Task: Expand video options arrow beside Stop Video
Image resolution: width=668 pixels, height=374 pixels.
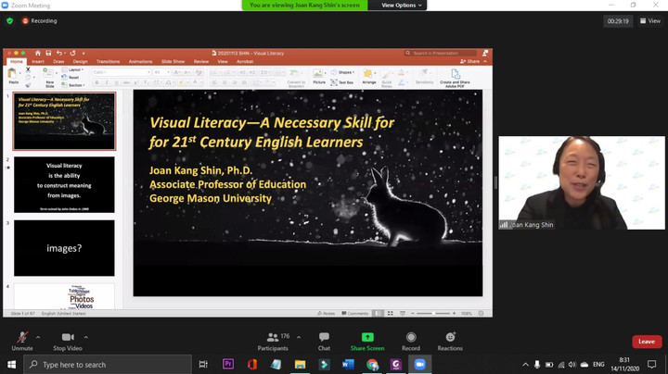Action: point(86,337)
